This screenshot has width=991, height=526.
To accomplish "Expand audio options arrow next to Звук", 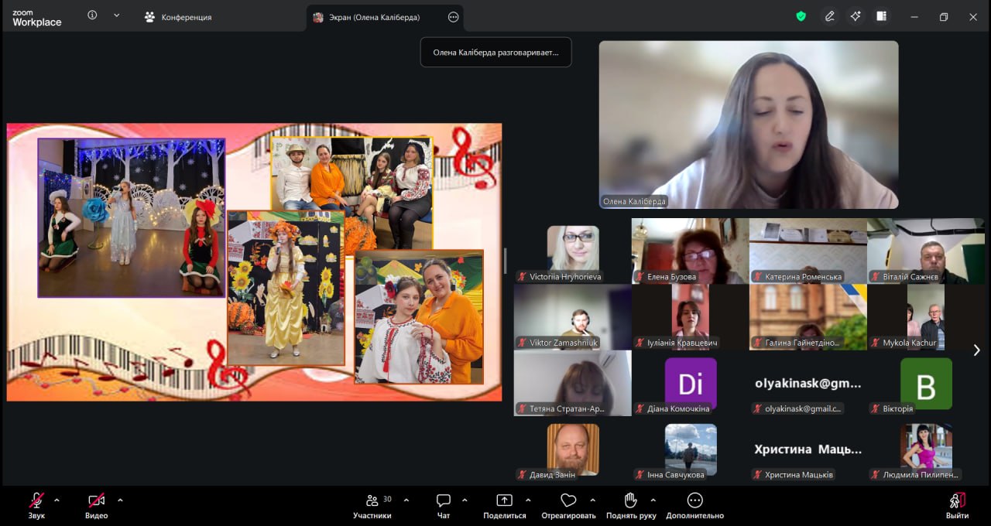I will coord(57,500).
